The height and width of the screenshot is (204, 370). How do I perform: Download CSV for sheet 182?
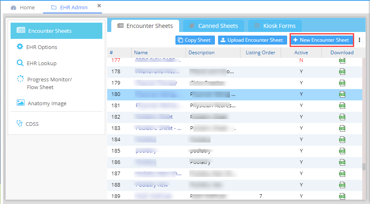coord(342,117)
